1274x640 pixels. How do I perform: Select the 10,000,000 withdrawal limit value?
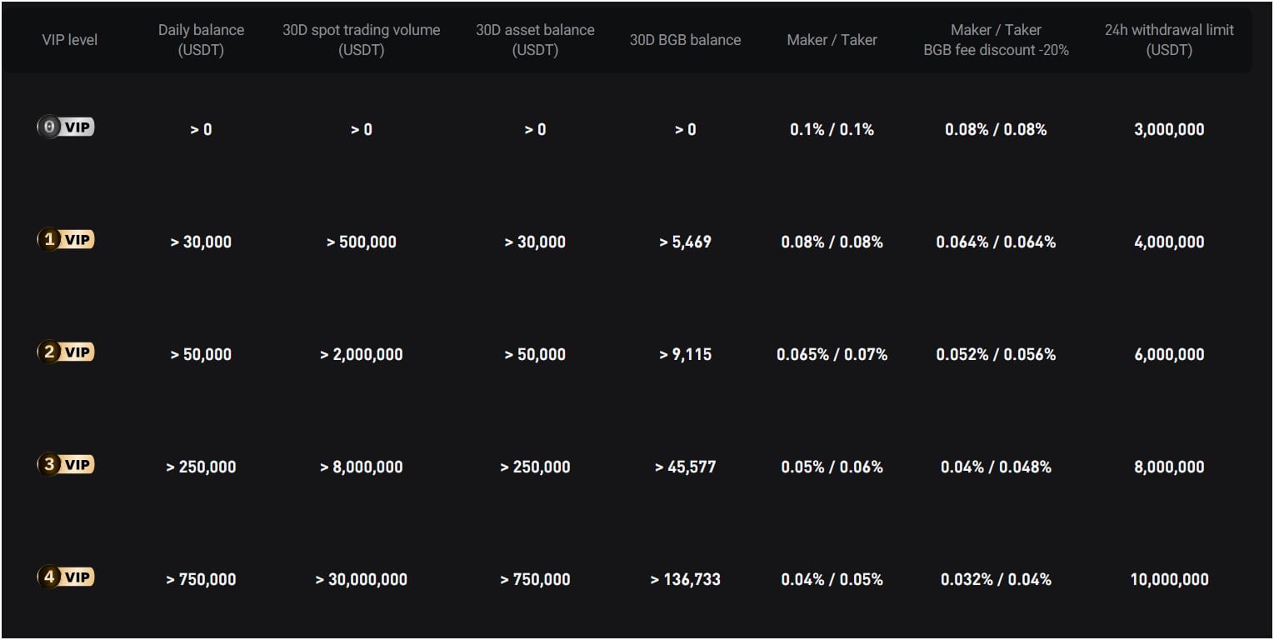[1168, 579]
